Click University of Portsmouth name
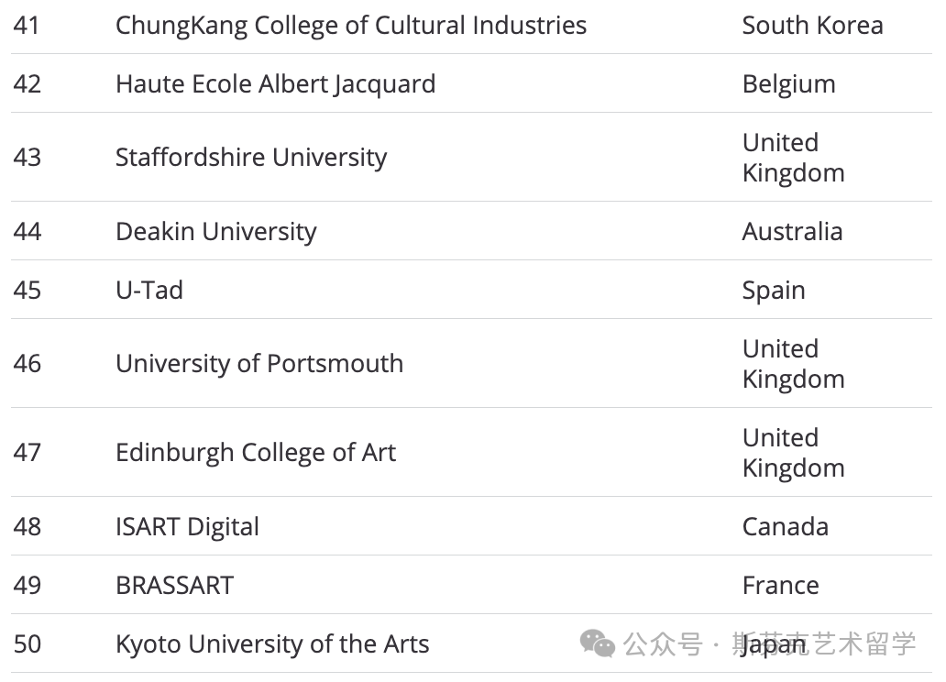The width and height of the screenshot is (946, 682). [x=259, y=364]
